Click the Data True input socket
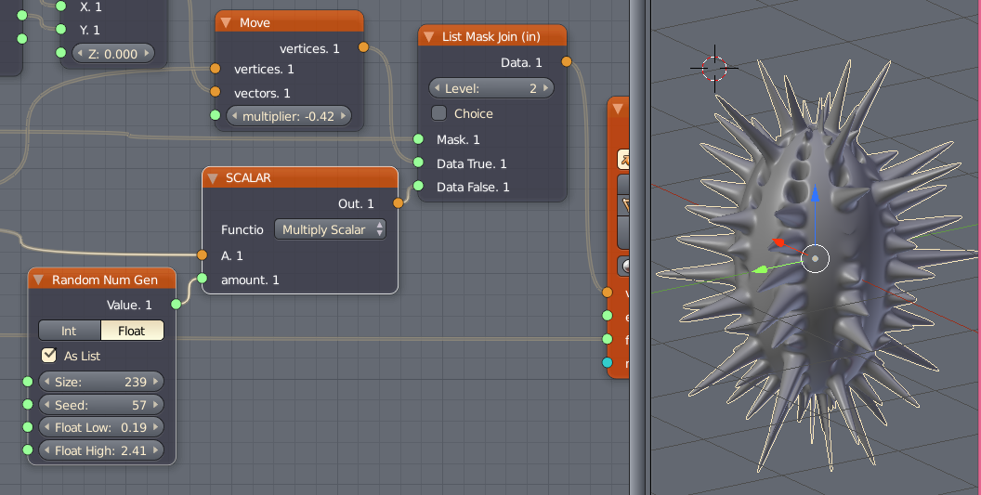The height and width of the screenshot is (495, 981). point(419,163)
